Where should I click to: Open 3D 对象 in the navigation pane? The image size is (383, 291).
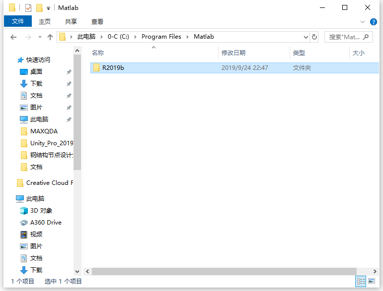41,211
